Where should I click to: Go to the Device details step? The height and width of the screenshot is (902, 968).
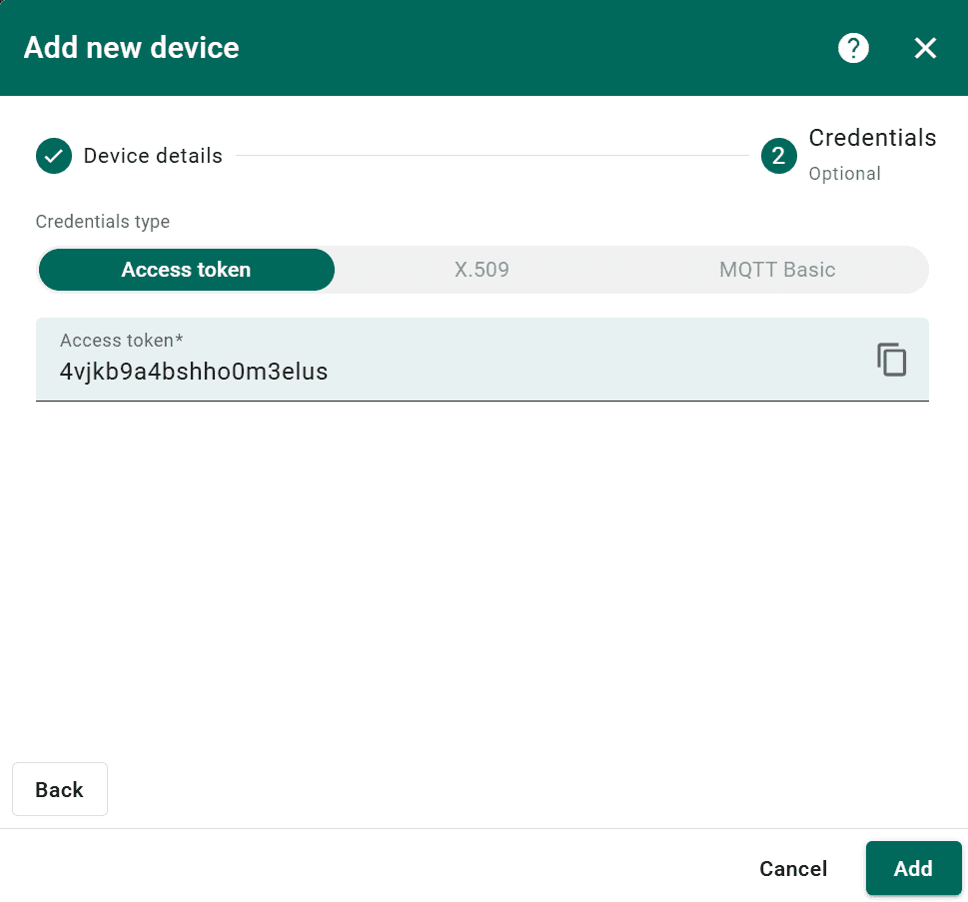(153, 156)
